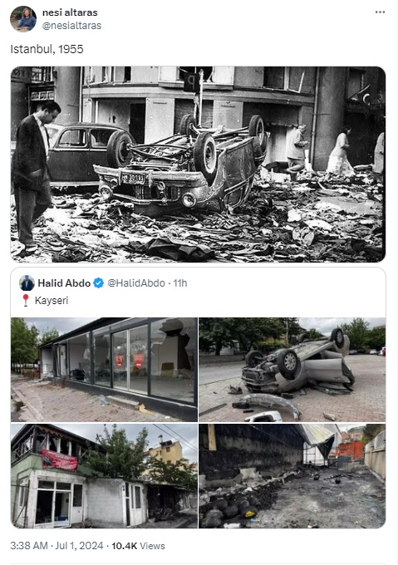Open the burnt alley debris photo

(x=292, y=475)
